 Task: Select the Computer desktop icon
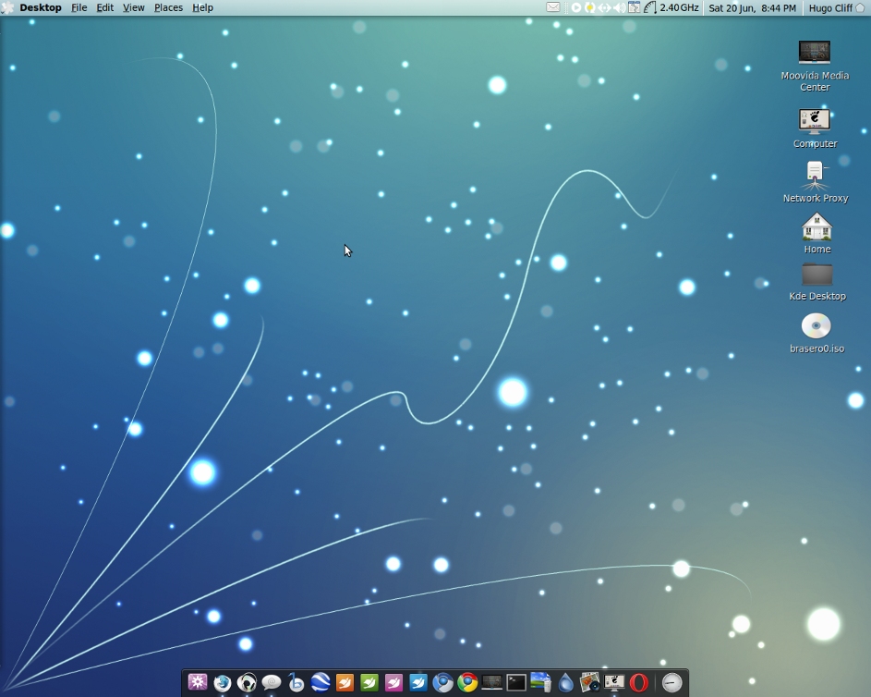coord(815,128)
